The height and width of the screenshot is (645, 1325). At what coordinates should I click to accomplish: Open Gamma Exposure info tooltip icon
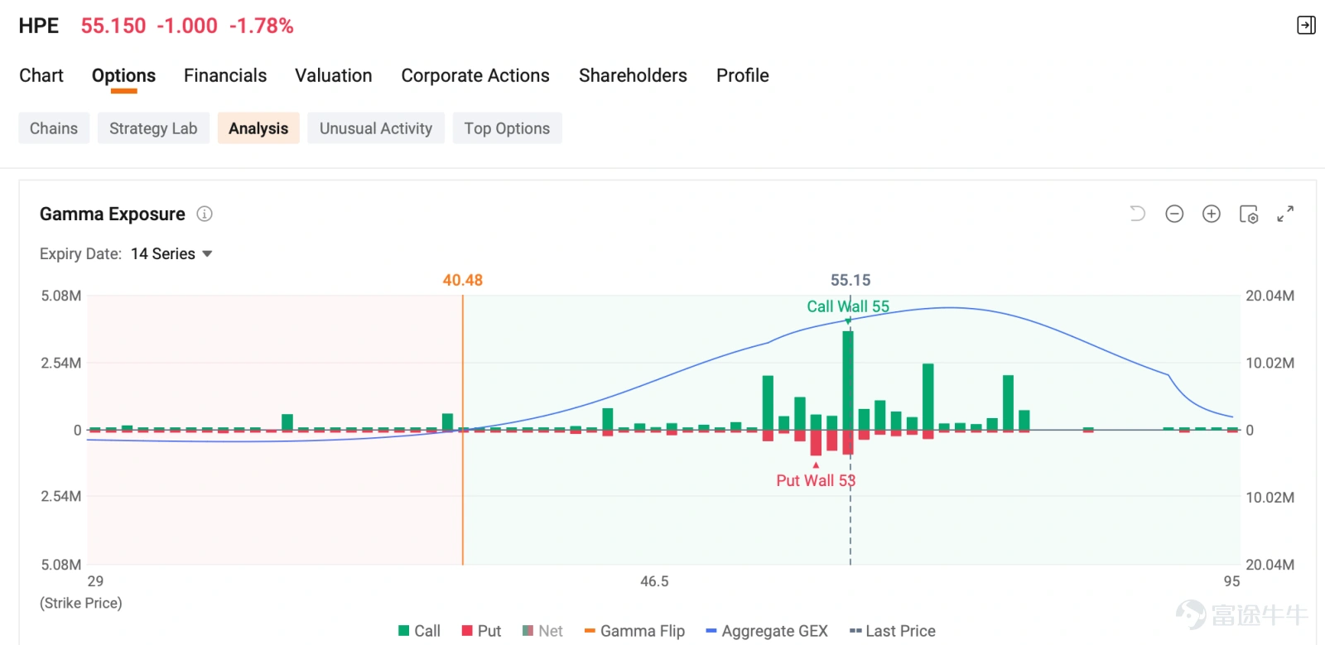[205, 214]
